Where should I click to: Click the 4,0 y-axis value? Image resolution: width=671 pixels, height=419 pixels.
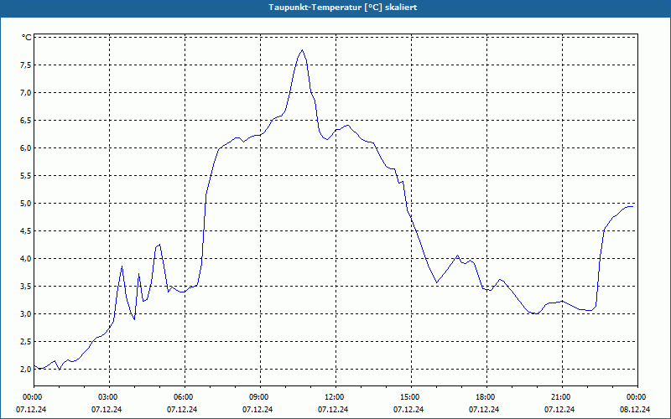click(x=25, y=259)
